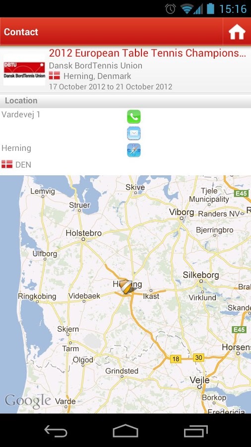Tap the green phone call icon
This screenshot has height=447, width=251.
134,117
